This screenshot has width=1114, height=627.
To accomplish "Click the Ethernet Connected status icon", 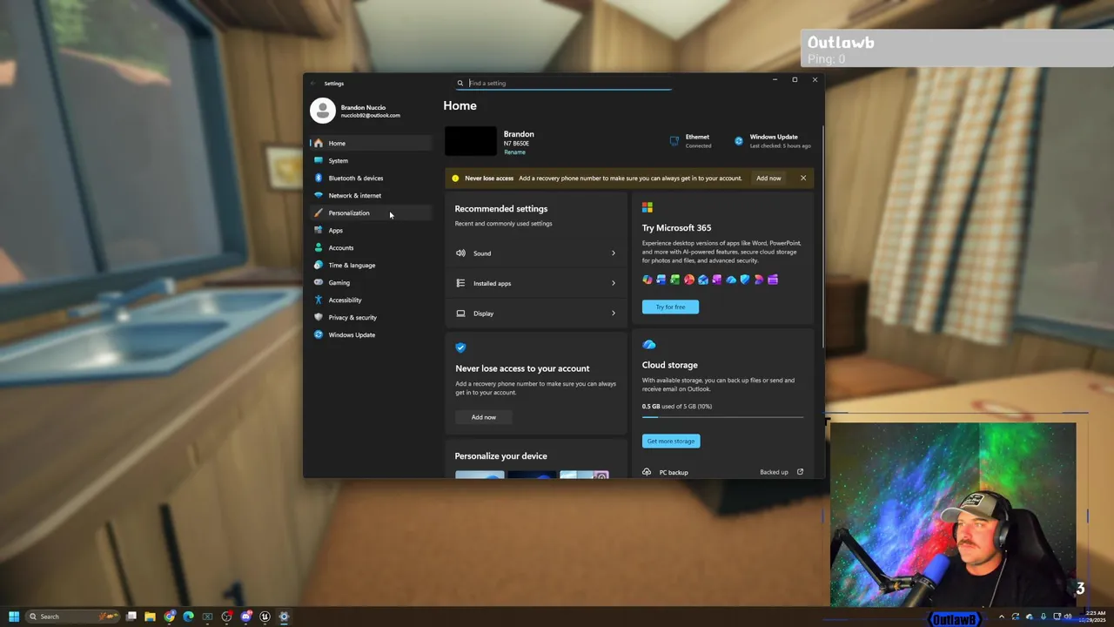I will coord(674,140).
